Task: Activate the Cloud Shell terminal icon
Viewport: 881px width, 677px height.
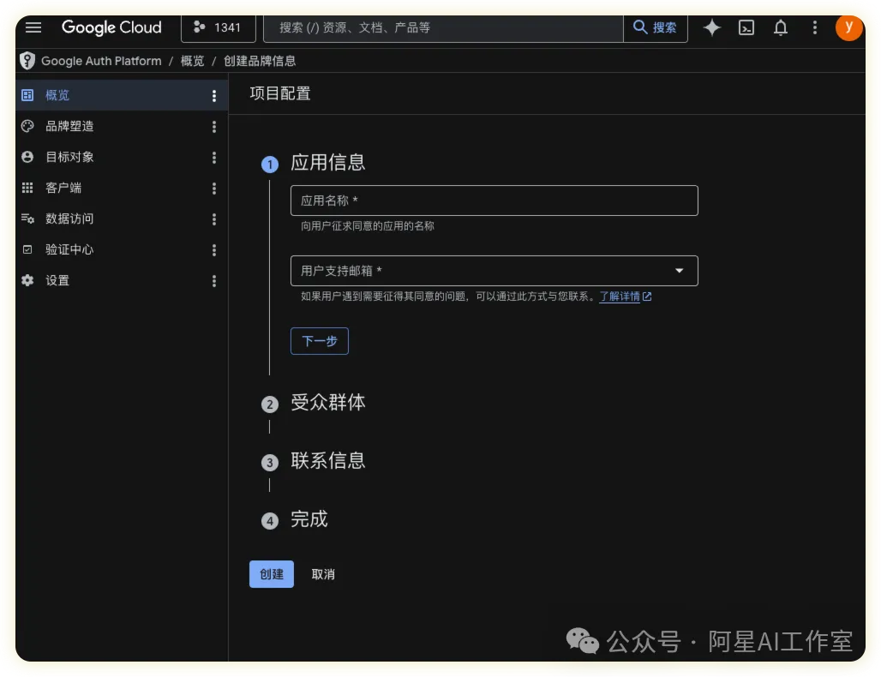Action: [746, 27]
